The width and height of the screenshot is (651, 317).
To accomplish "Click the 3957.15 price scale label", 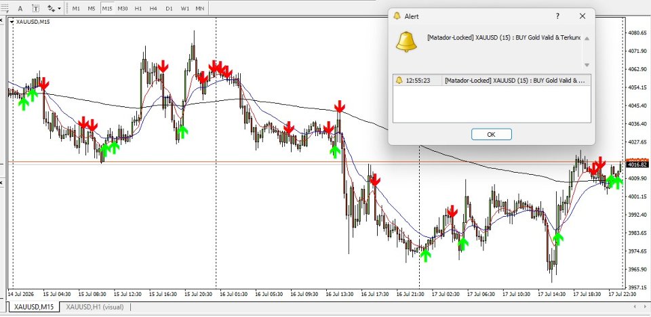I will tap(637, 288).
